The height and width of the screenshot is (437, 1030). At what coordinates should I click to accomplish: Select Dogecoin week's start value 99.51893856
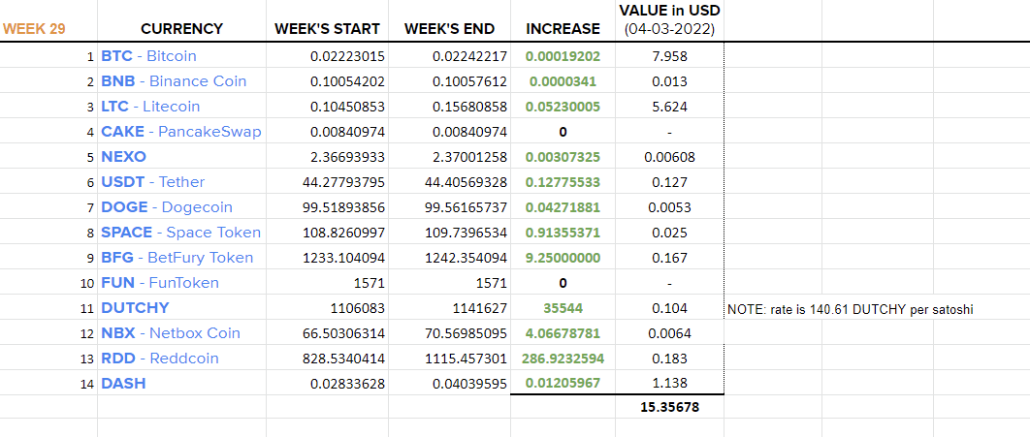click(343, 207)
